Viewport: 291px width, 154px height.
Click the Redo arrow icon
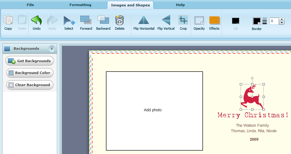tap(52, 20)
